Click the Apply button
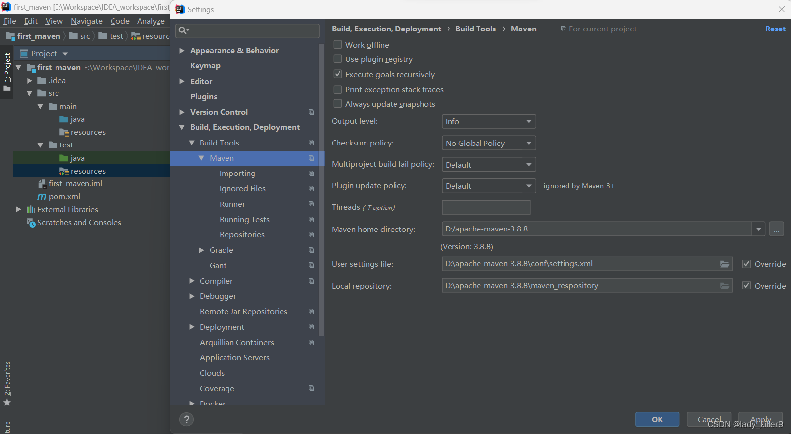The image size is (791, 434). (x=761, y=419)
